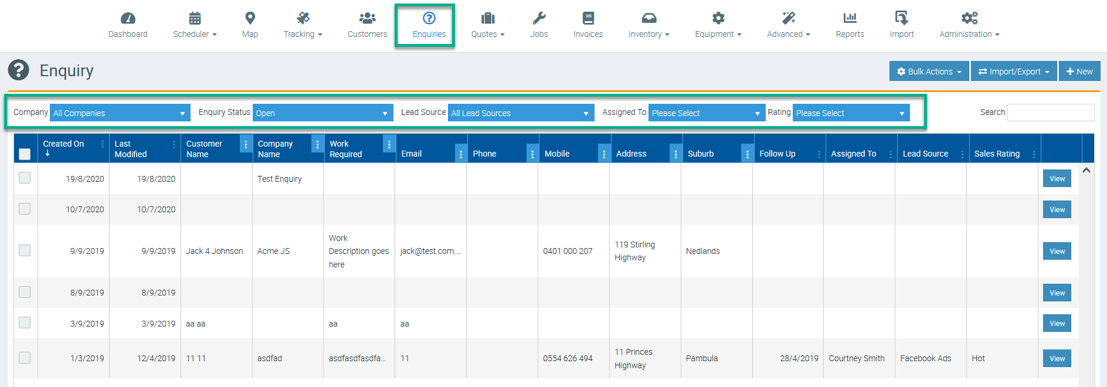Click into the Search input field
Viewport: 1107px width, 387px height.
pos(1050,113)
